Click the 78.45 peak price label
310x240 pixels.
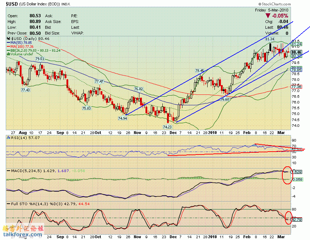(x=199, y=70)
